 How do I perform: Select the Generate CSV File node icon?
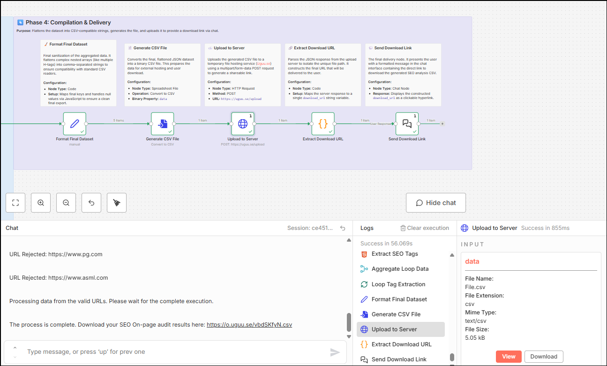pos(162,124)
